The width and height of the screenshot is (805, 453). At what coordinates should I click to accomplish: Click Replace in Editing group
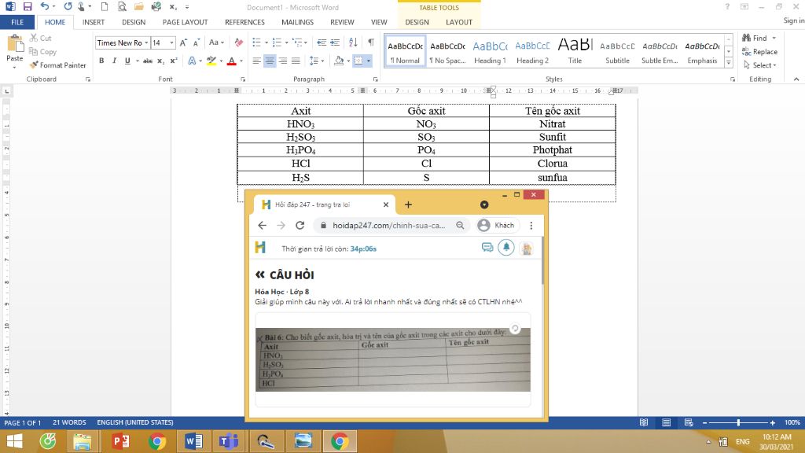pyautogui.click(x=760, y=52)
